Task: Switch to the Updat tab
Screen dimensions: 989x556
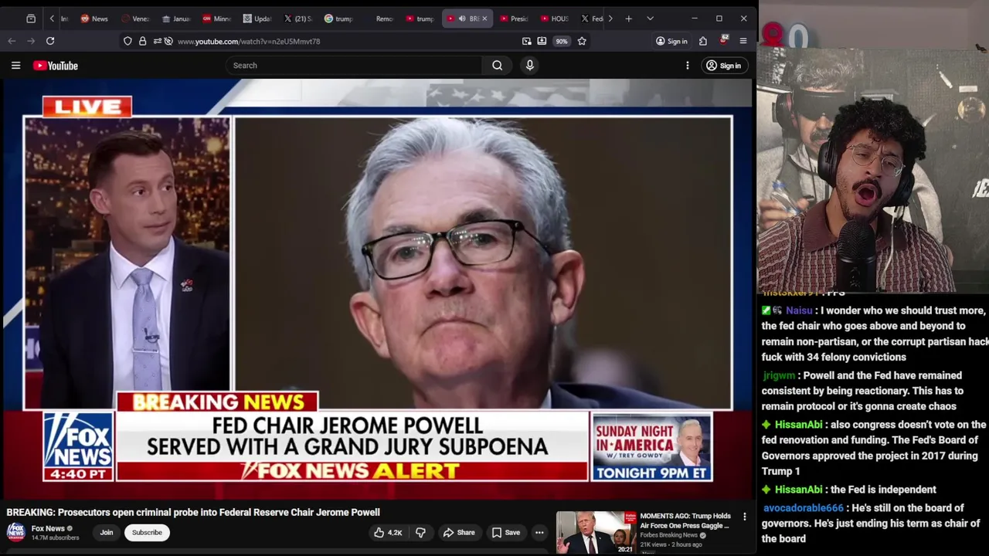Action: [x=258, y=19]
